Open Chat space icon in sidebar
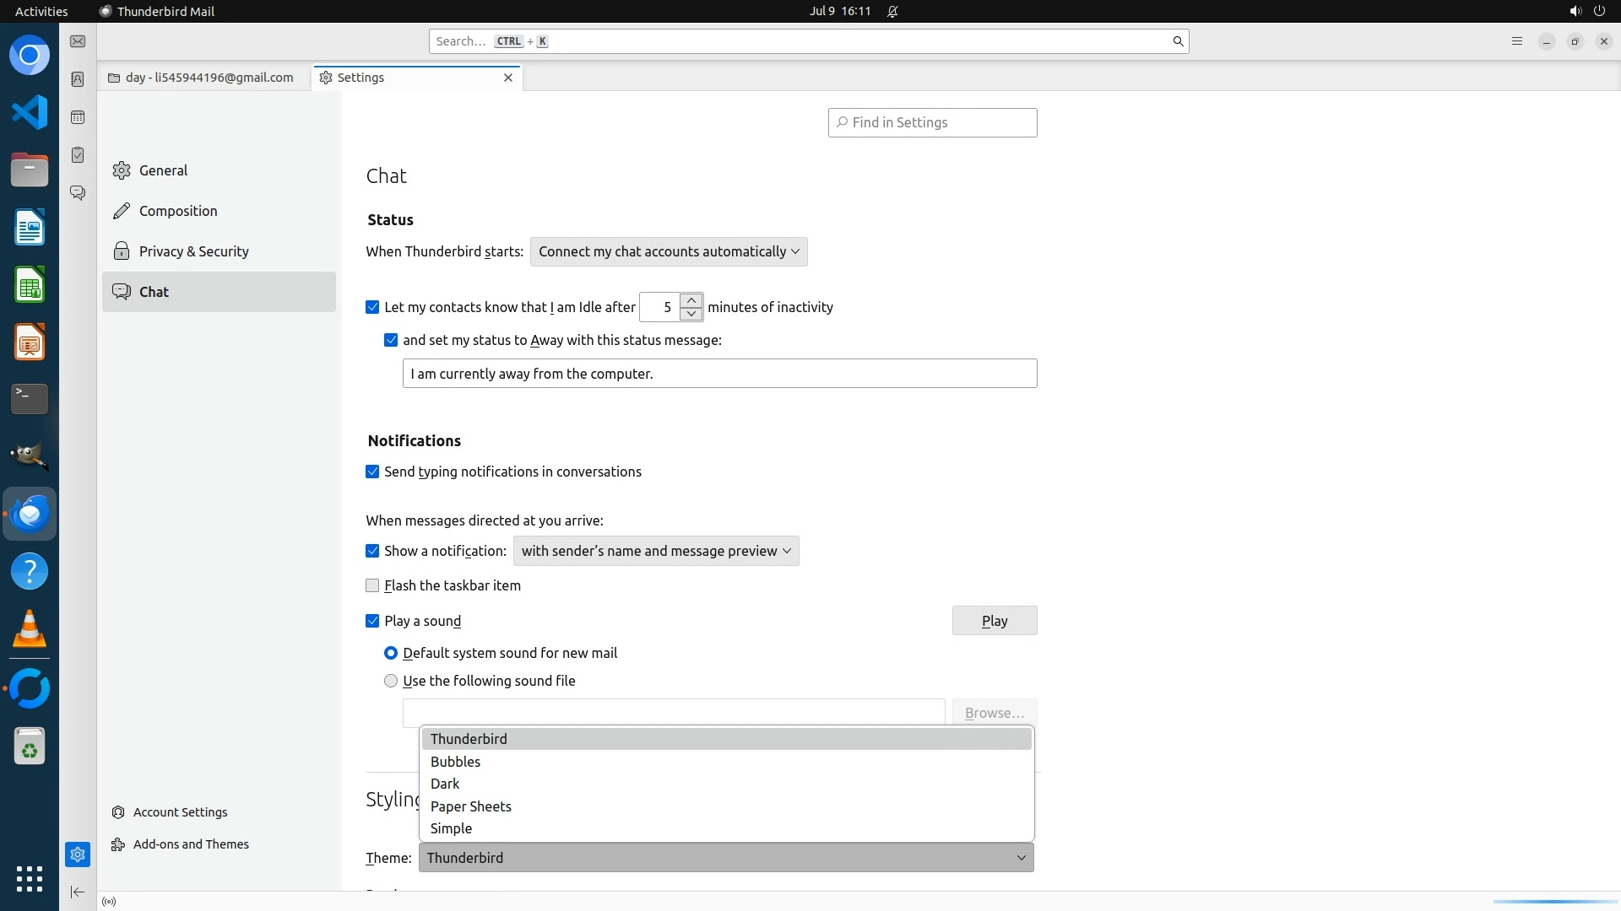Screen dimensions: 1621x911 (78, 193)
